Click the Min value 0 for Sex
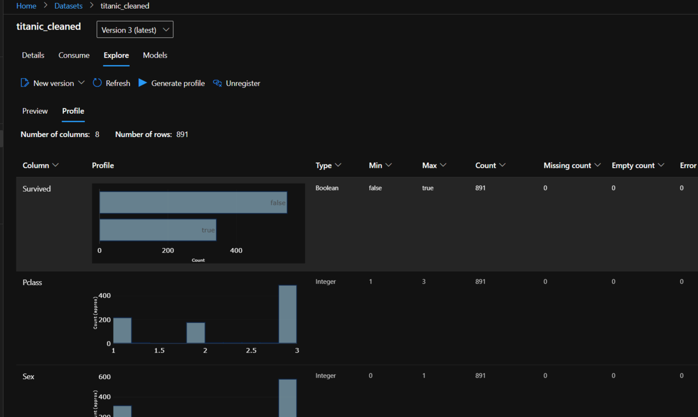The width and height of the screenshot is (698, 417). tap(371, 376)
